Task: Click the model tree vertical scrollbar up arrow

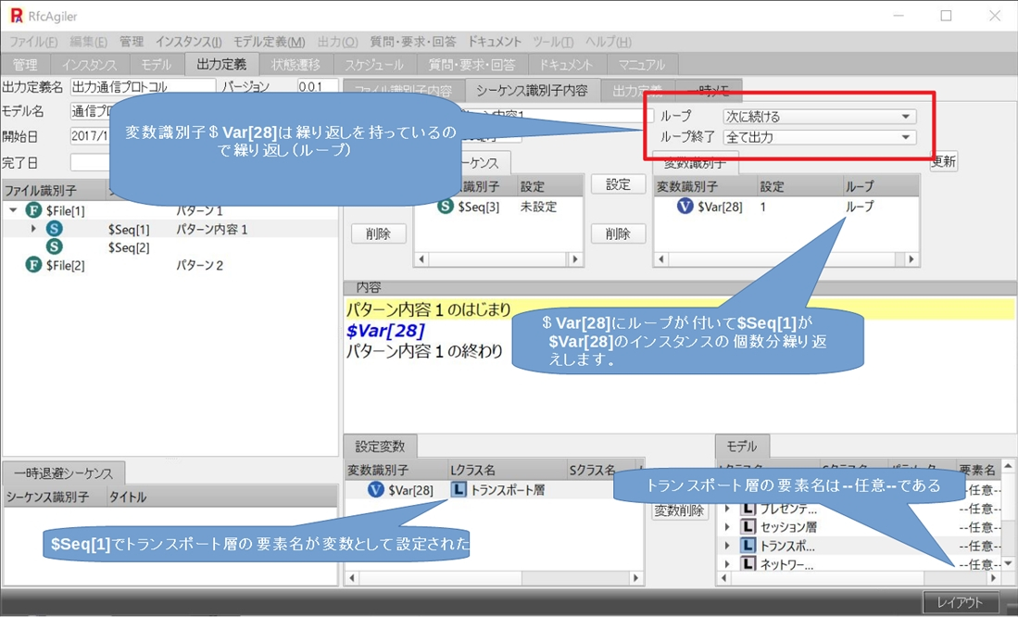Action: pos(1008,466)
